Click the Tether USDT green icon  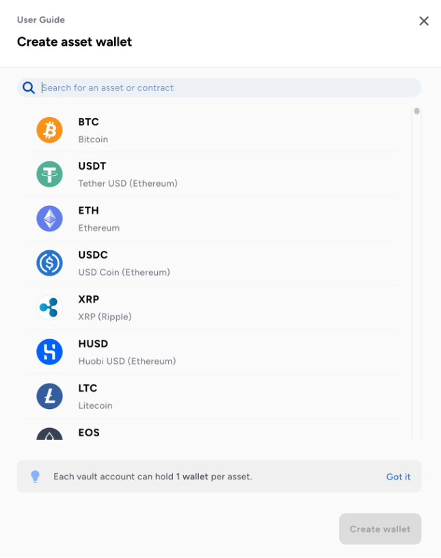point(49,174)
